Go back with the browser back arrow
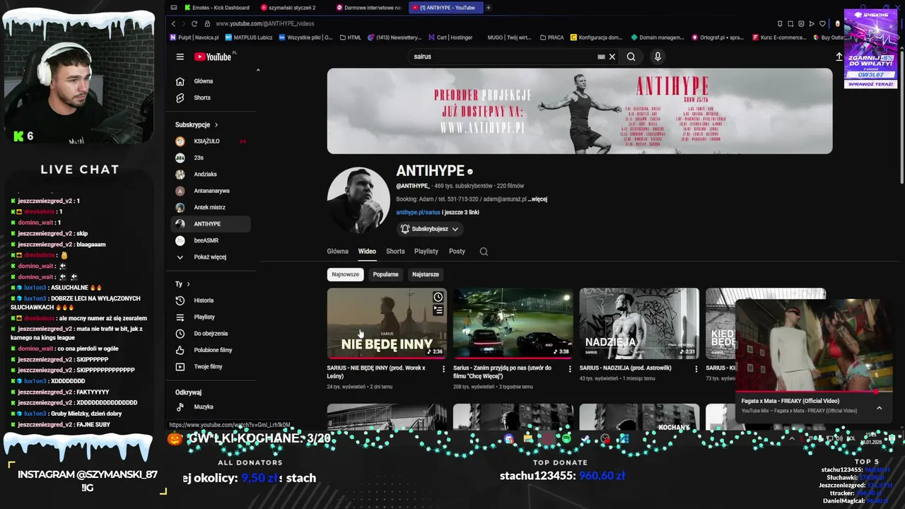This screenshot has width=905, height=509. click(174, 24)
